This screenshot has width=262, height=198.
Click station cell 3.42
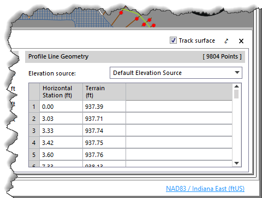pyautogui.click(x=61, y=143)
